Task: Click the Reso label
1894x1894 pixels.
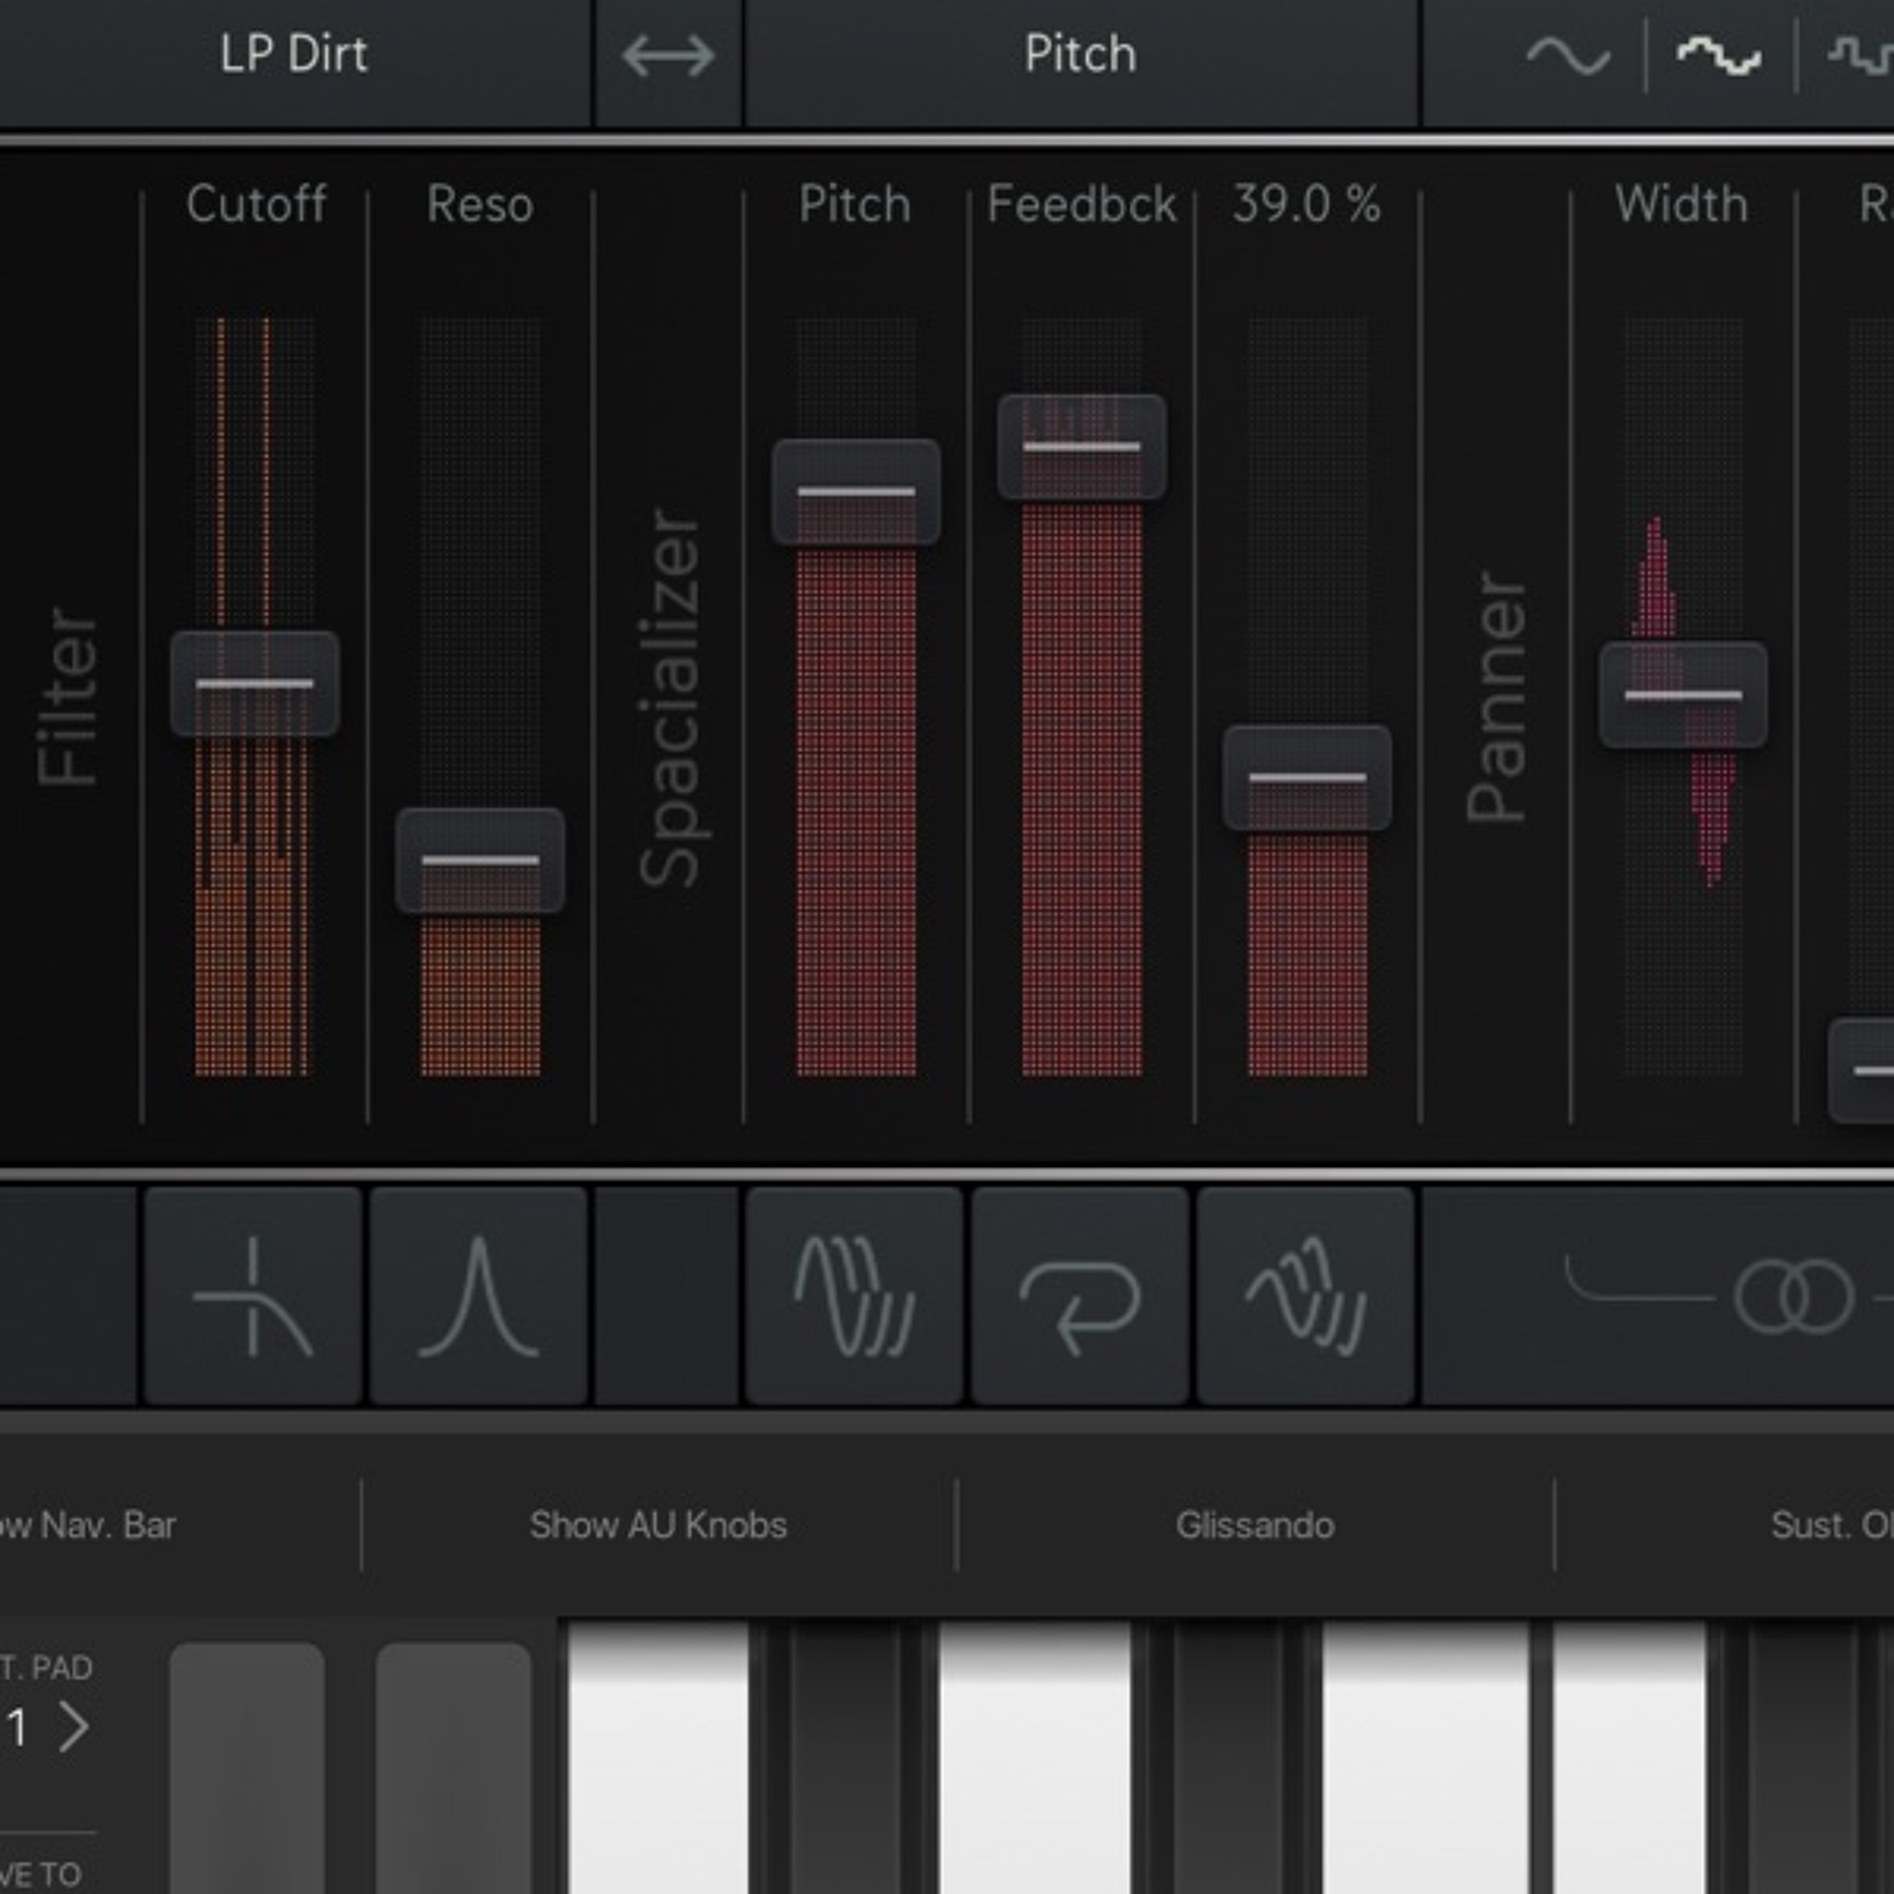Action: click(480, 205)
